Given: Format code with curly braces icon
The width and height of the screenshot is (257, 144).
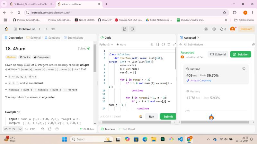Looking at the screenshot, I should [163, 44].
